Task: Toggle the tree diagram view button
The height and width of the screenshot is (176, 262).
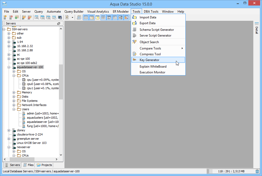Action: click(x=121, y=17)
